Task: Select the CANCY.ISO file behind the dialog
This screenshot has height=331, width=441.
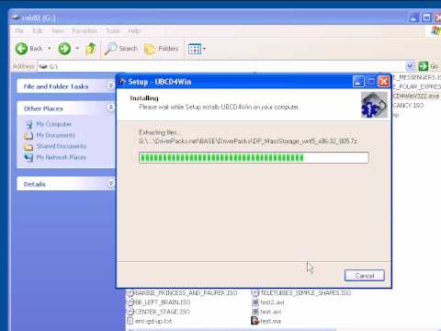Action: click(408, 106)
